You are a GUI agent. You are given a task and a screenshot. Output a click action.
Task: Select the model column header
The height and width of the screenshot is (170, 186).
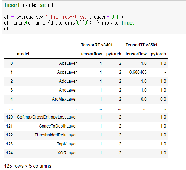click(x=23, y=54)
